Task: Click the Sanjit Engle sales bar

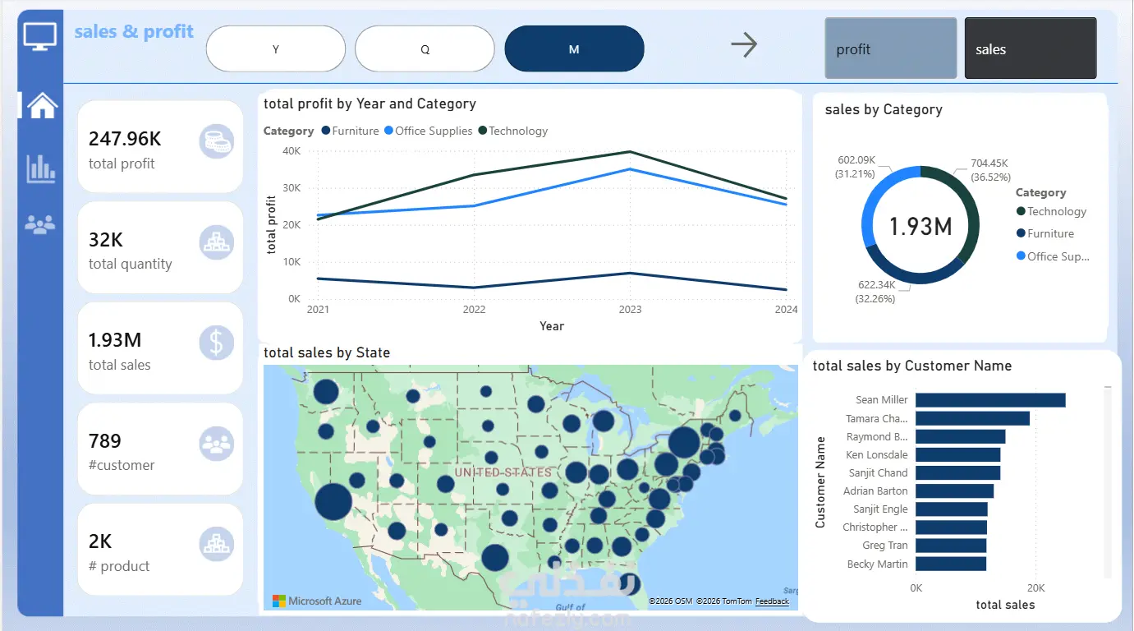Action: pyautogui.click(x=952, y=509)
